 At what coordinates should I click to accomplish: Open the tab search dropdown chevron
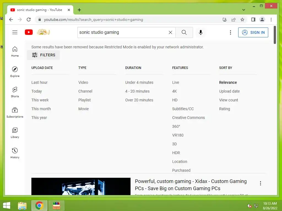point(243,10)
